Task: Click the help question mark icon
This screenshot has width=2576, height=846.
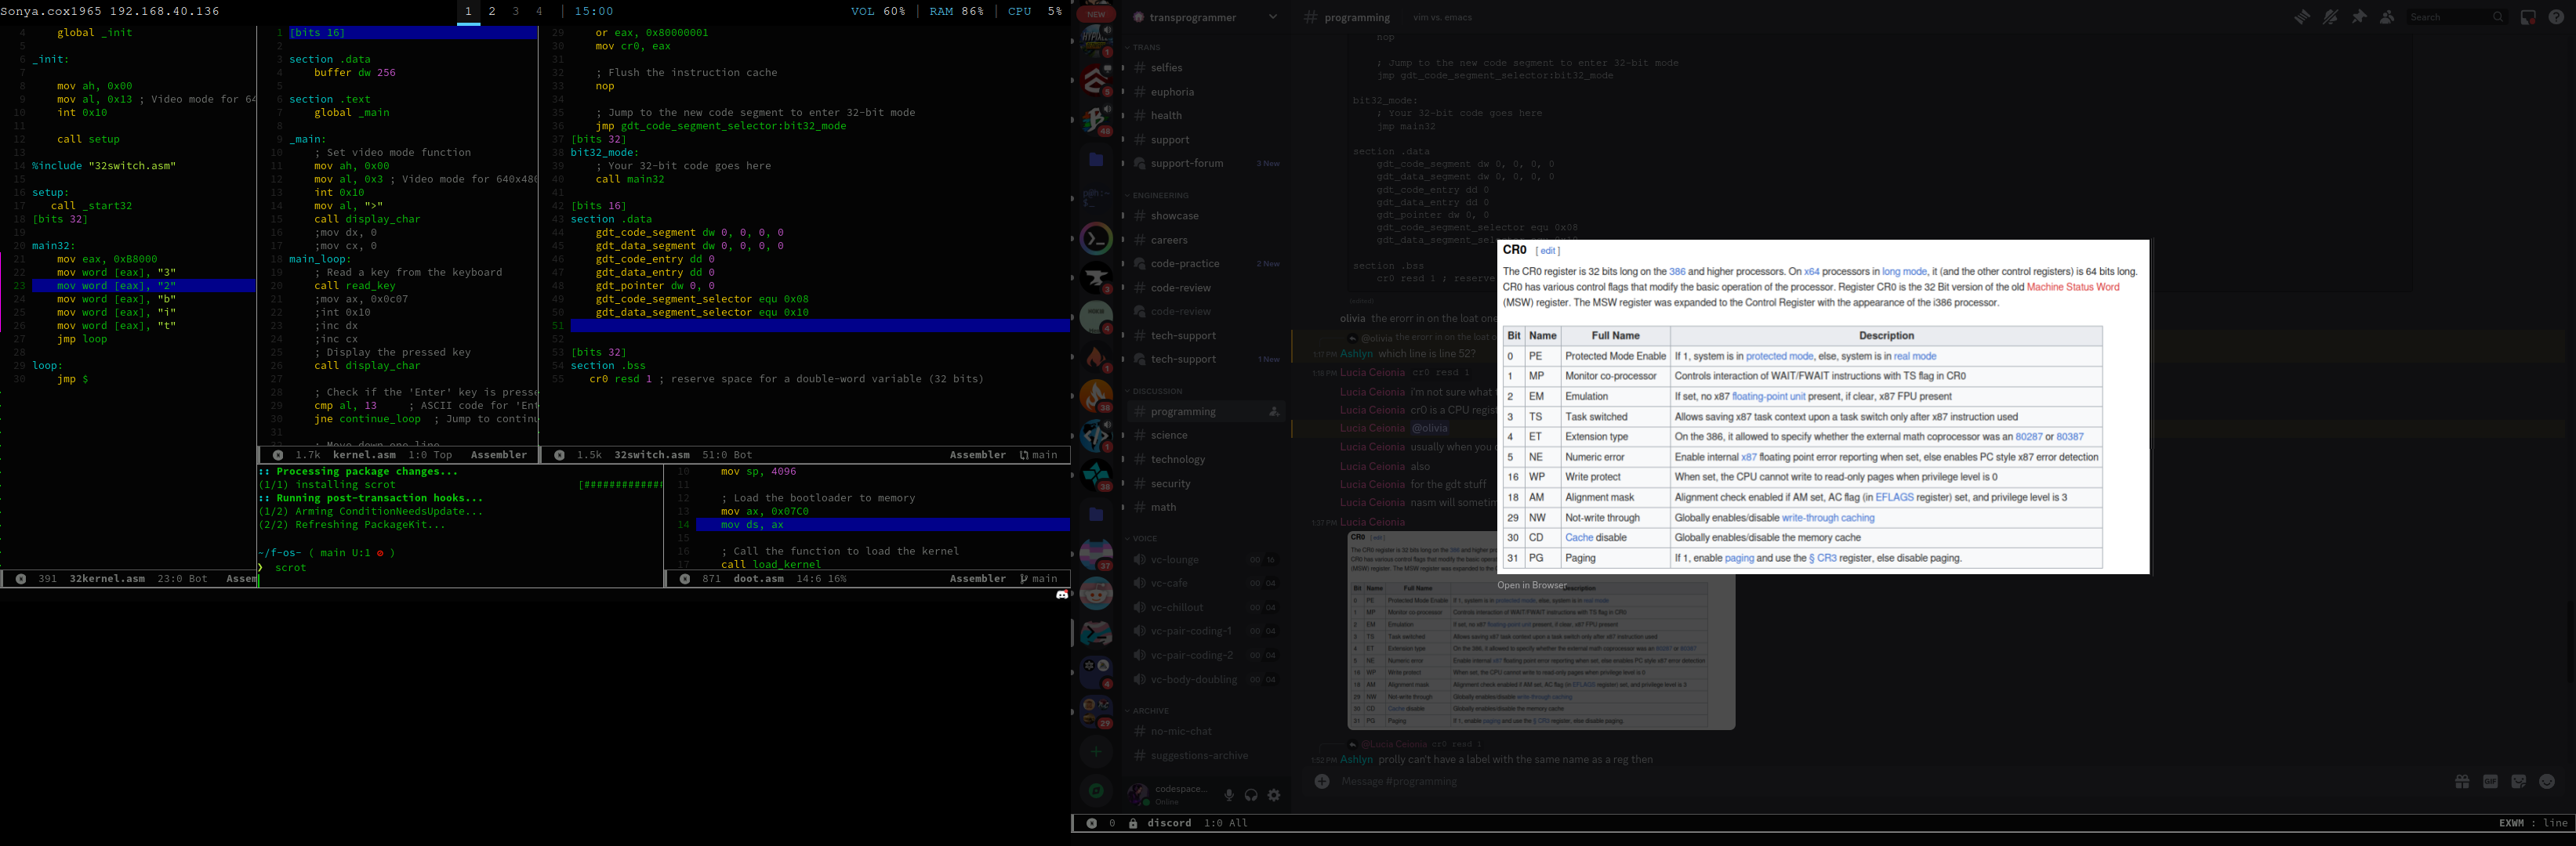Action: pos(2556,17)
